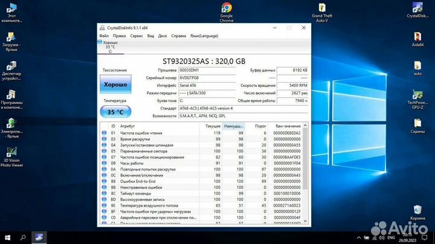Click the 35 °C temperature button
Image resolution: width=435 pixels, height=244 pixels.
coord(115,112)
